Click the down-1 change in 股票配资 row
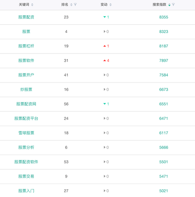The image size is (195, 197). (x=106, y=17)
